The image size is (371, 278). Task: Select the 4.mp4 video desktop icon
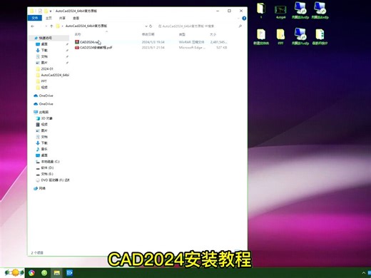point(280,11)
